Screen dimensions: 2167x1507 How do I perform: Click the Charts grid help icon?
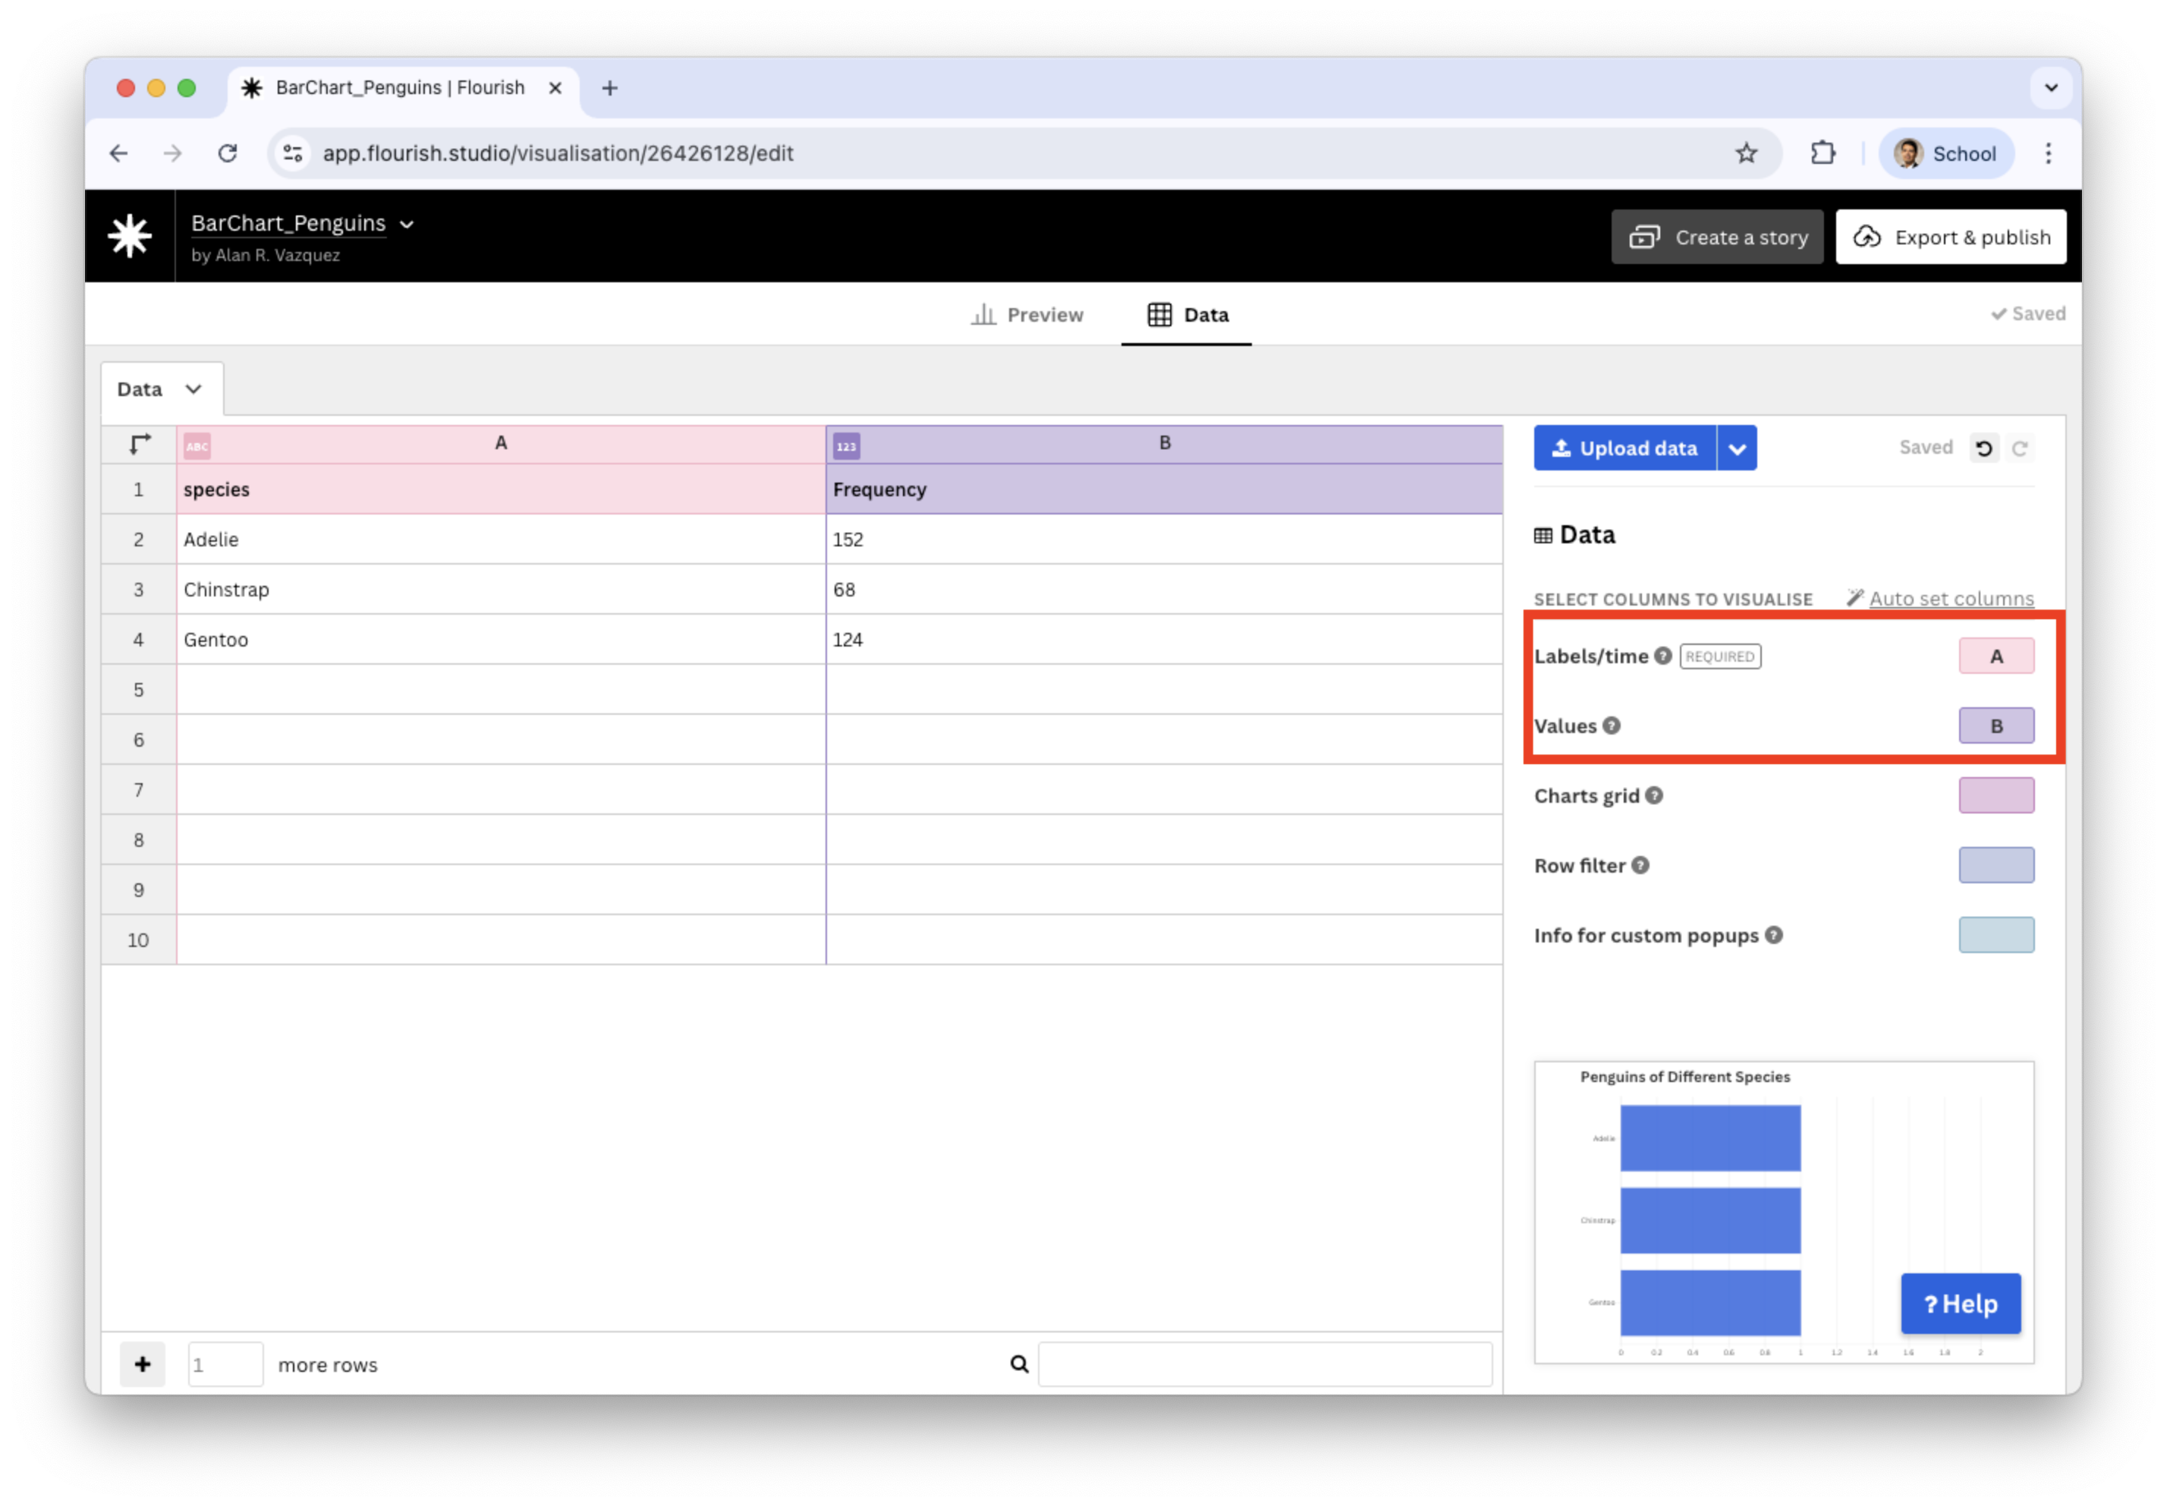pos(1653,795)
